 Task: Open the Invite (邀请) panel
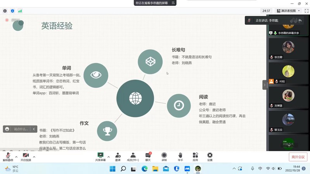click(118, 157)
